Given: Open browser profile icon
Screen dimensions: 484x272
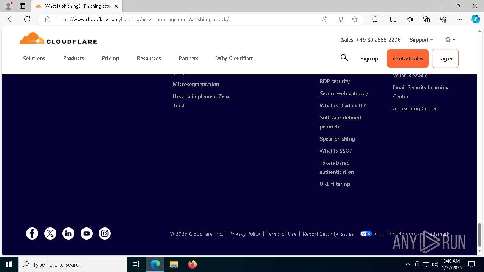Looking at the screenshot, I should tap(8, 6).
